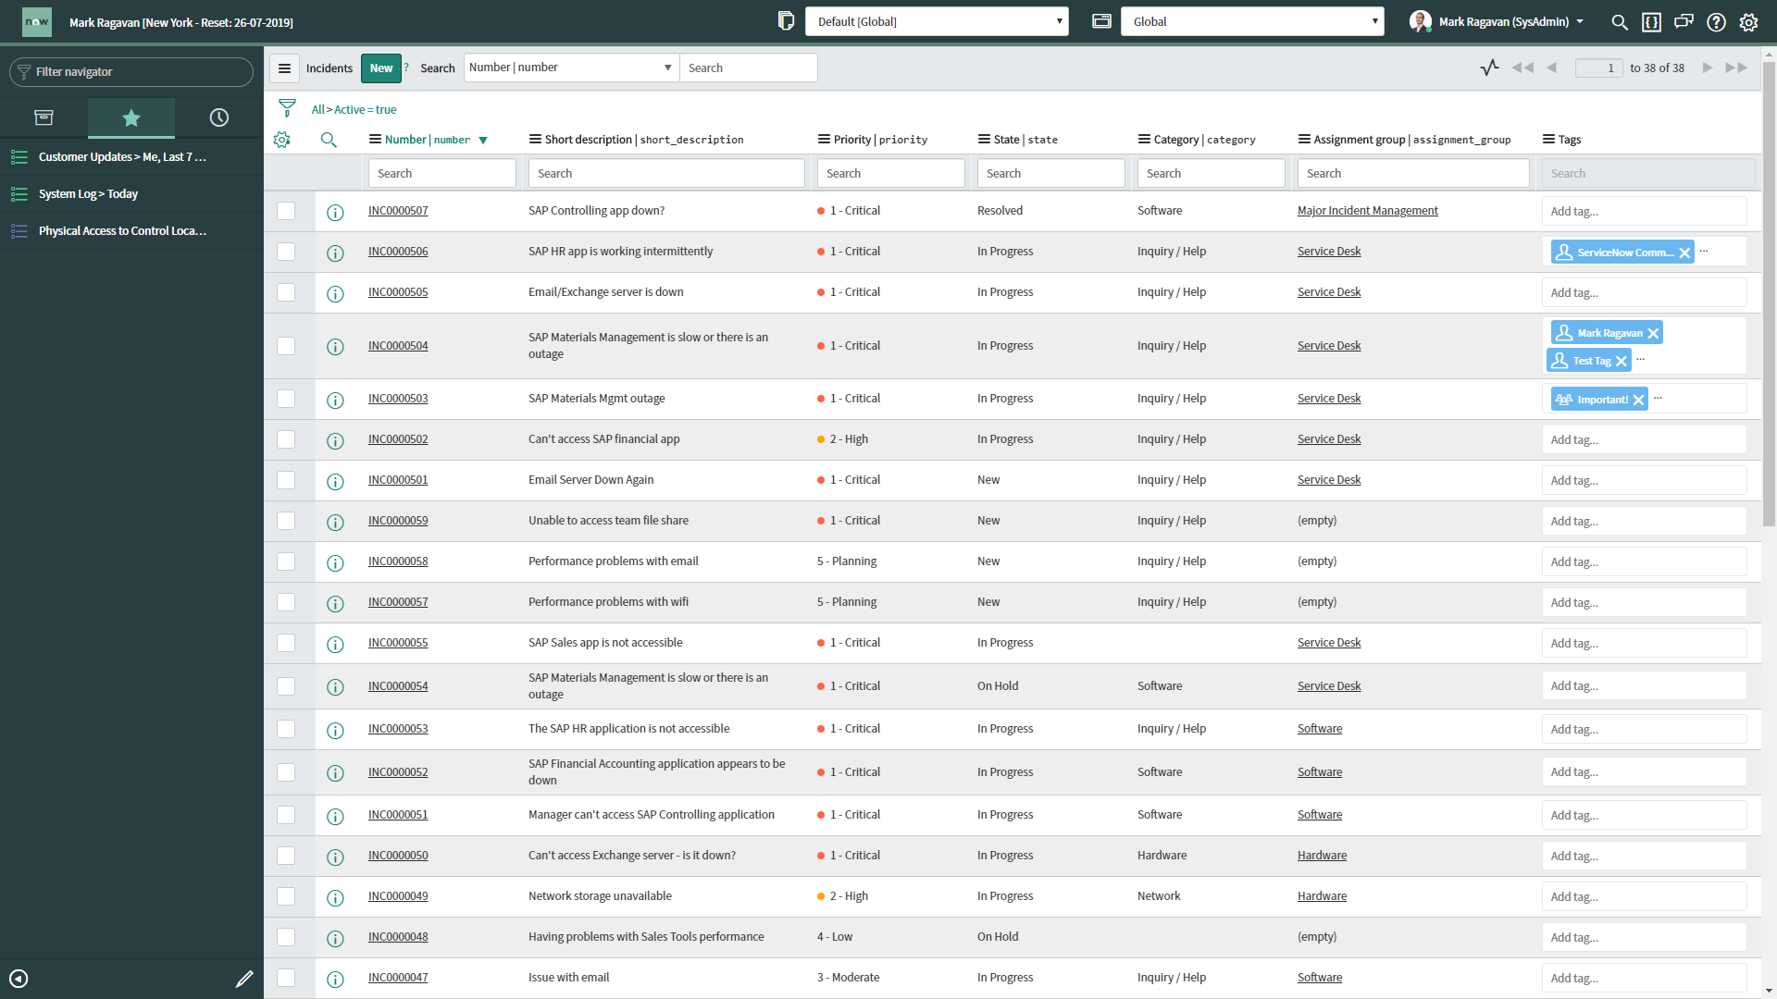Screen dimensions: 1777x999
Task: Open the filter funnel icon
Action: coord(287,109)
